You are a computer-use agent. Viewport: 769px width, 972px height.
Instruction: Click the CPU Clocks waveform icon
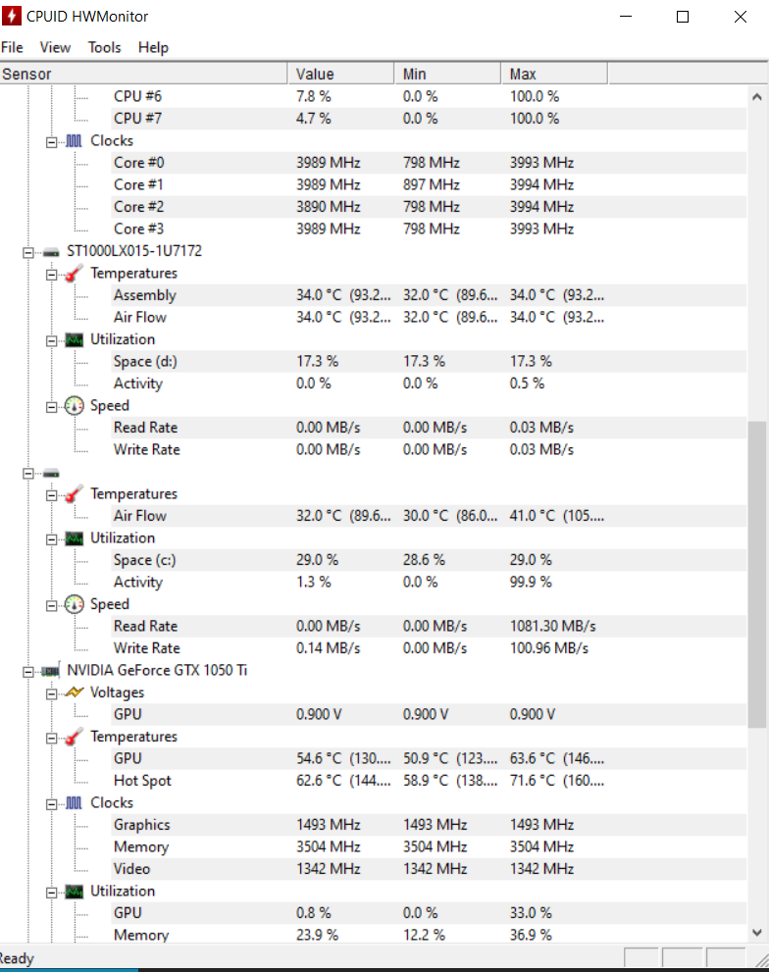74,141
